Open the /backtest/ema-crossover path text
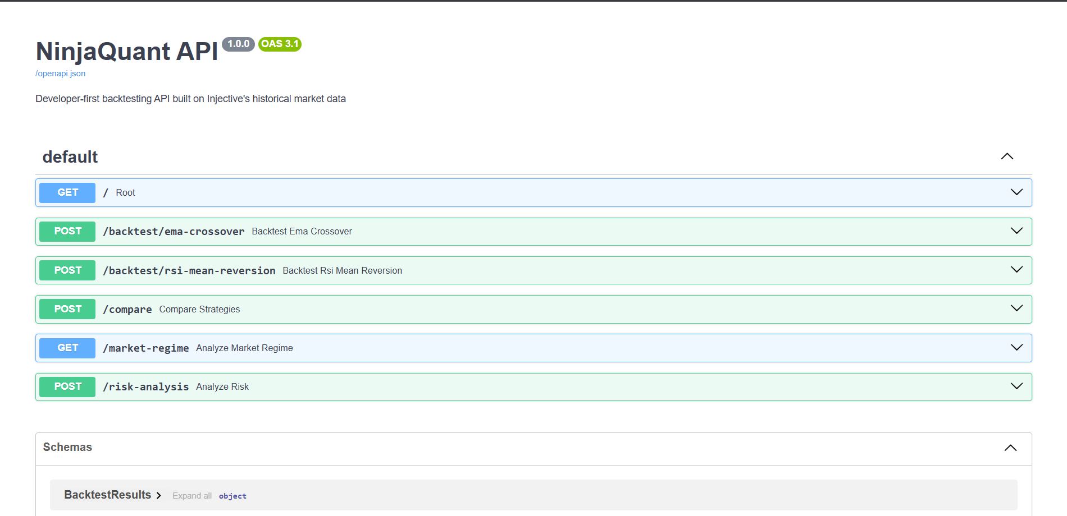The image size is (1067, 516). point(174,232)
